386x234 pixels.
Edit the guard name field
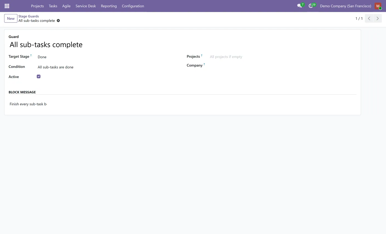pyautogui.click(x=182, y=45)
